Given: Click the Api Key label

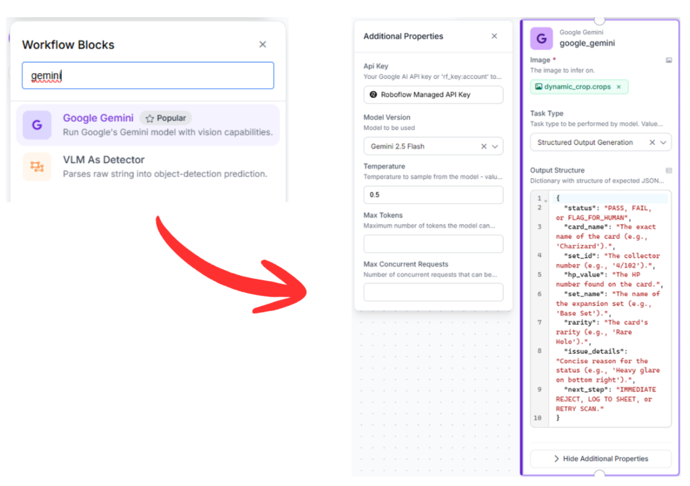Looking at the screenshot, I should 376,66.
